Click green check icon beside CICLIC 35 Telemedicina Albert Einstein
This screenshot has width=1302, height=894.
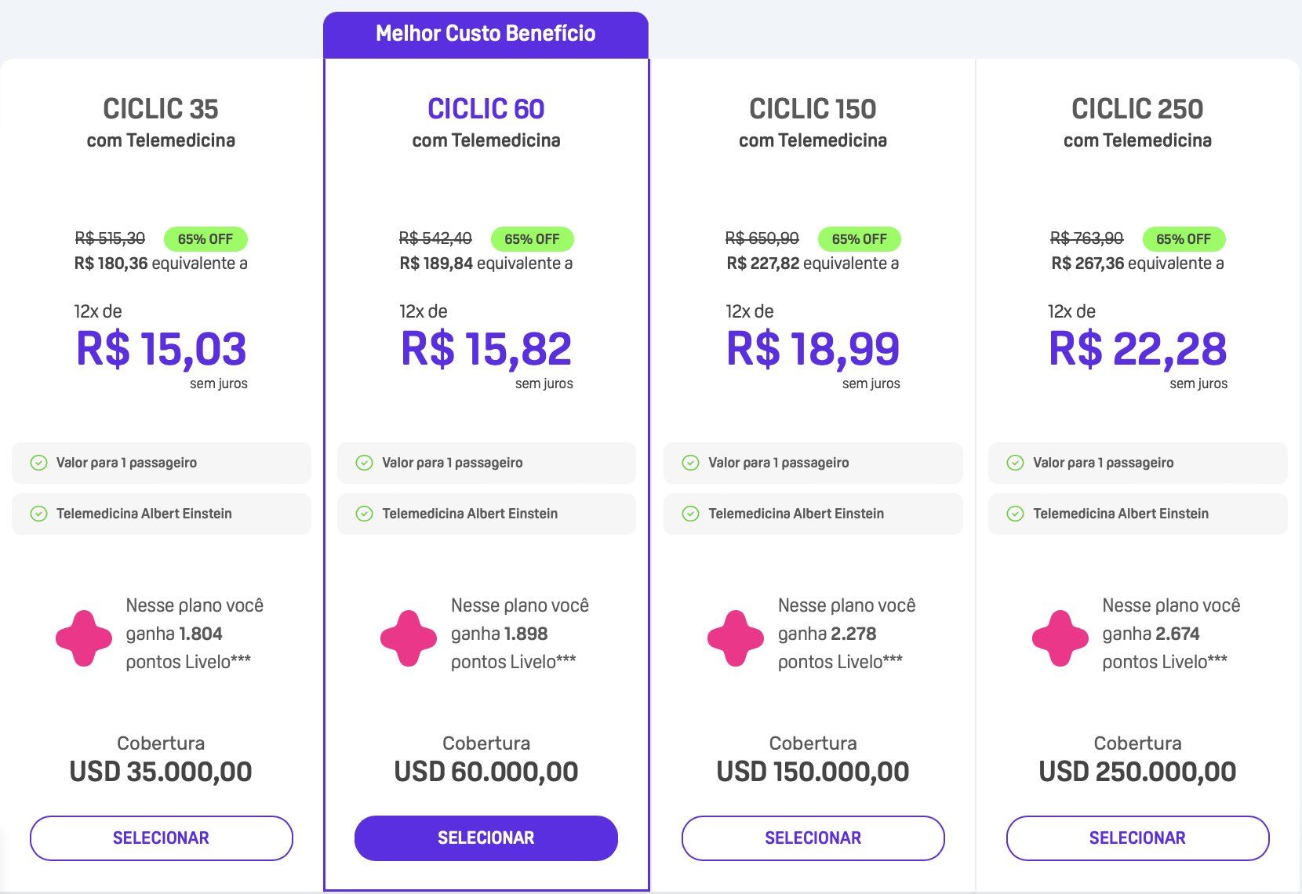click(x=38, y=514)
